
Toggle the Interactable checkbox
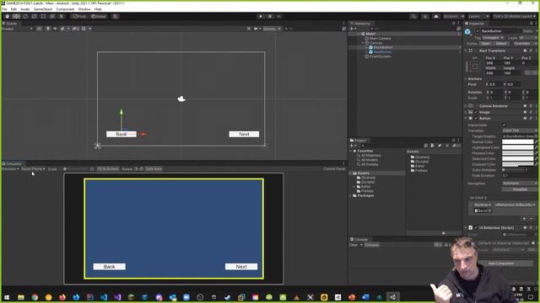[x=505, y=125]
